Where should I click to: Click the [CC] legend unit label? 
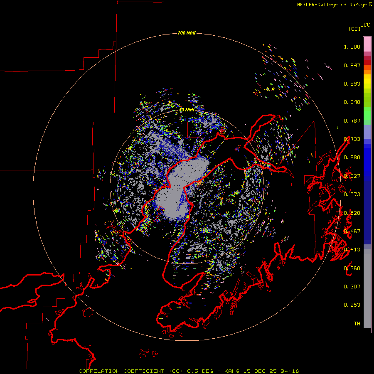click(354, 29)
